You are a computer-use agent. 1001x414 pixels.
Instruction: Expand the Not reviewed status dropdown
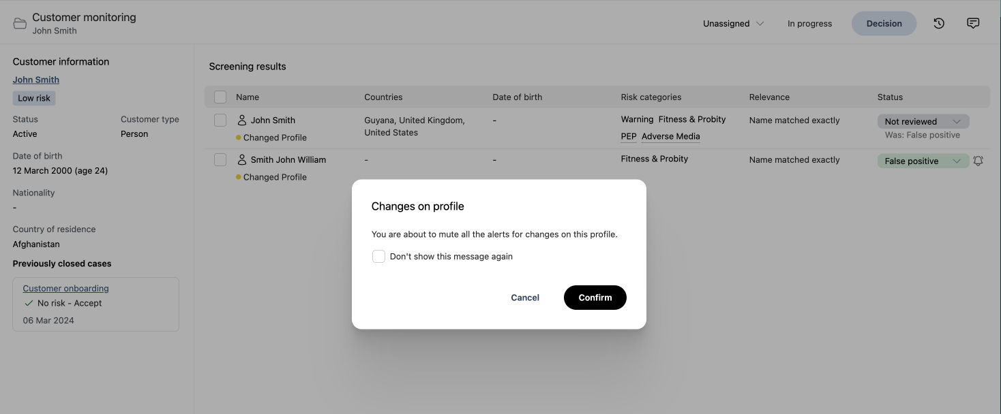point(923,121)
